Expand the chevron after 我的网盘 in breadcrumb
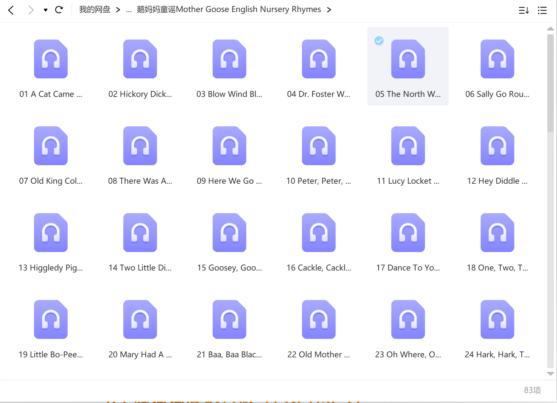 point(118,10)
